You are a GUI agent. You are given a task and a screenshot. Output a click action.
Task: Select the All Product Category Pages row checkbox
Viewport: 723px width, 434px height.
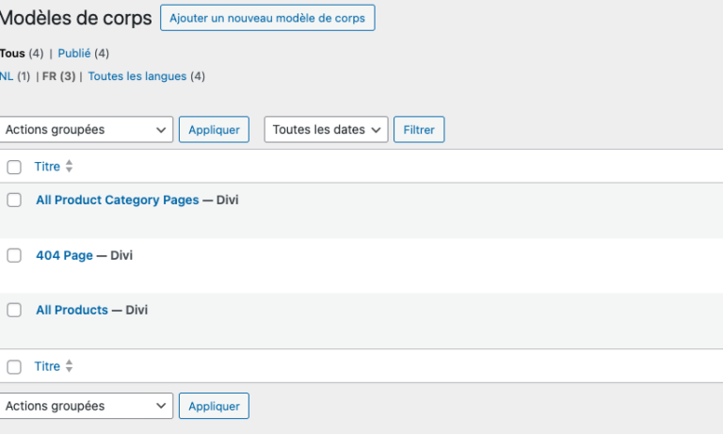tap(14, 200)
